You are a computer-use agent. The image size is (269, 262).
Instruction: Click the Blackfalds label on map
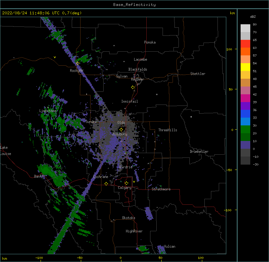tap(138, 69)
